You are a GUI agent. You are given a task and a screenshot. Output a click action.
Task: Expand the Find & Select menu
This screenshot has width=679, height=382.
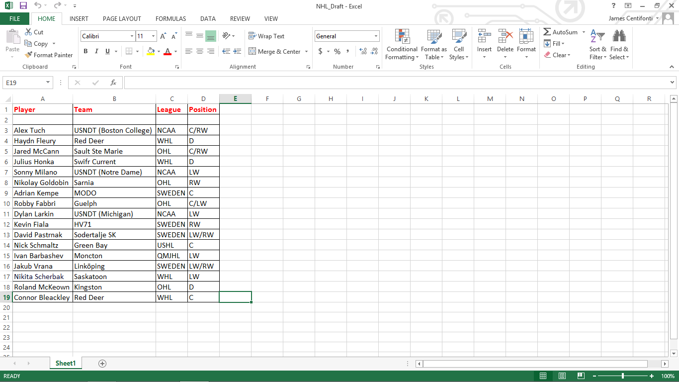click(x=619, y=44)
